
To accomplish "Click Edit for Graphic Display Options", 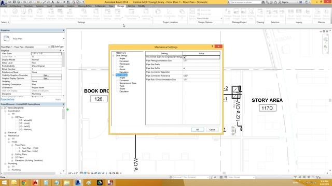I will coord(46,79).
